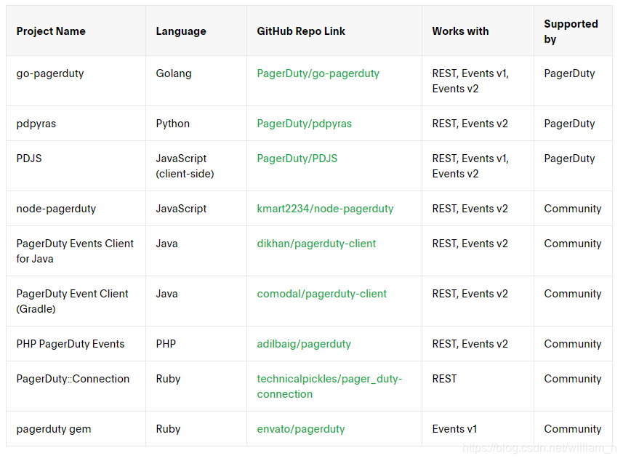Click the Works with column header
Image resolution: width=623 pixels, height=461 pixels.
pos(478,31)
